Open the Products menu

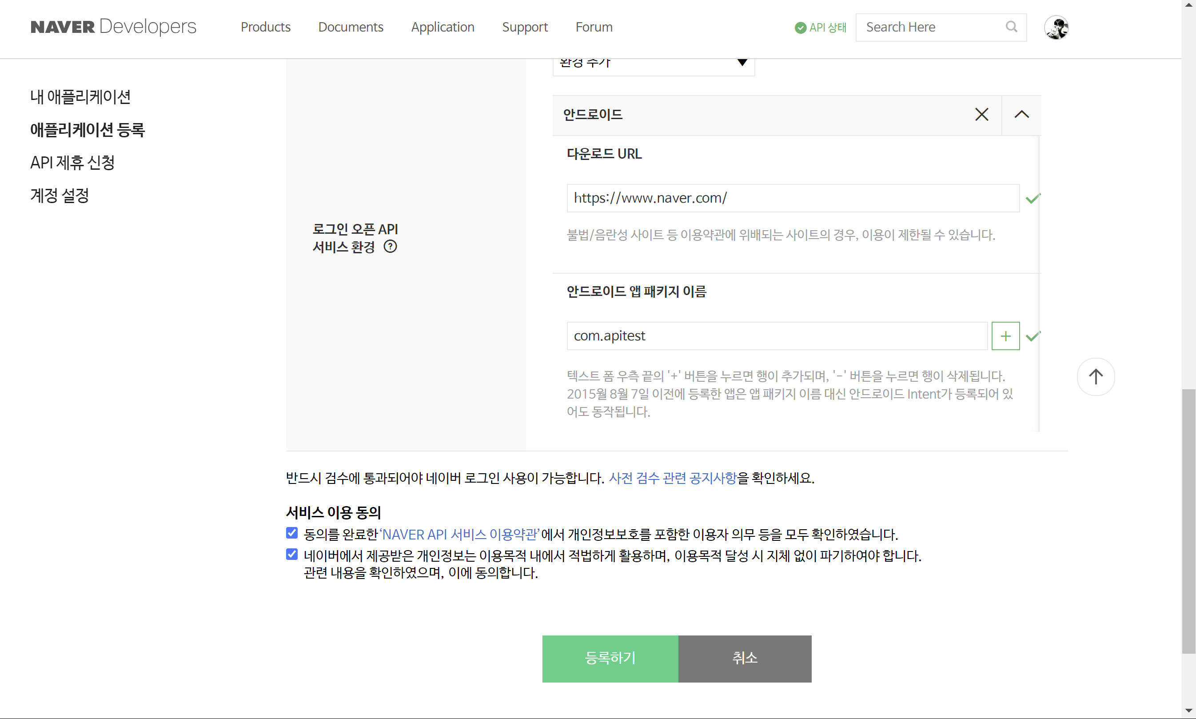coord(265,27)
